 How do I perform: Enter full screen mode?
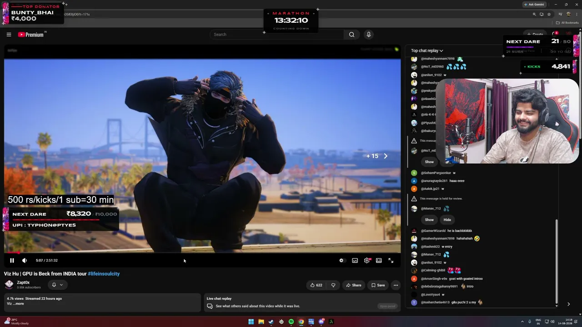click(391, 261)
